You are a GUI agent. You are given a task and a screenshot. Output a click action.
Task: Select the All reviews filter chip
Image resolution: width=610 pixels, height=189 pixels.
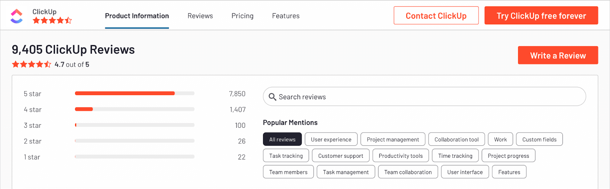(x=283, y=139)
